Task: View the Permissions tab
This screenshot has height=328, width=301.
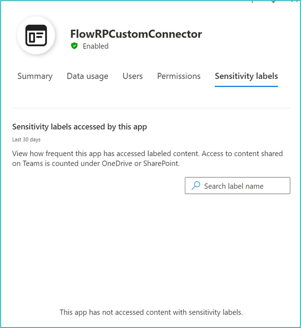Action: click(179, 76)
